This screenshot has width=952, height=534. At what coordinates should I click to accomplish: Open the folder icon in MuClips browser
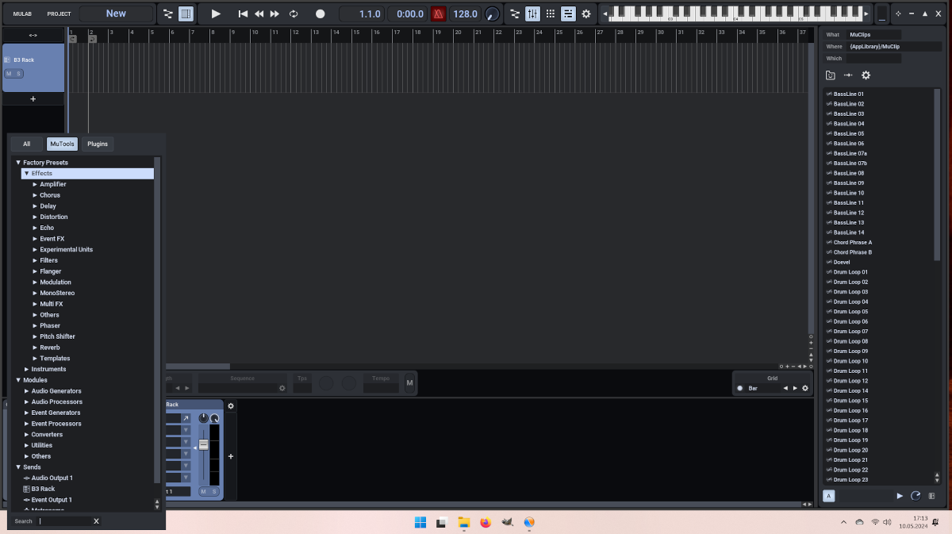point(831,75)
